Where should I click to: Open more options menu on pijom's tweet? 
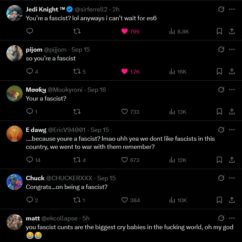[x=232, y=50]
